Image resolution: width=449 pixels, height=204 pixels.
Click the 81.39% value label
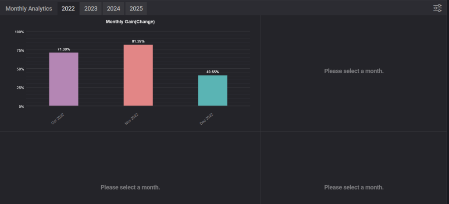(138, 41)
